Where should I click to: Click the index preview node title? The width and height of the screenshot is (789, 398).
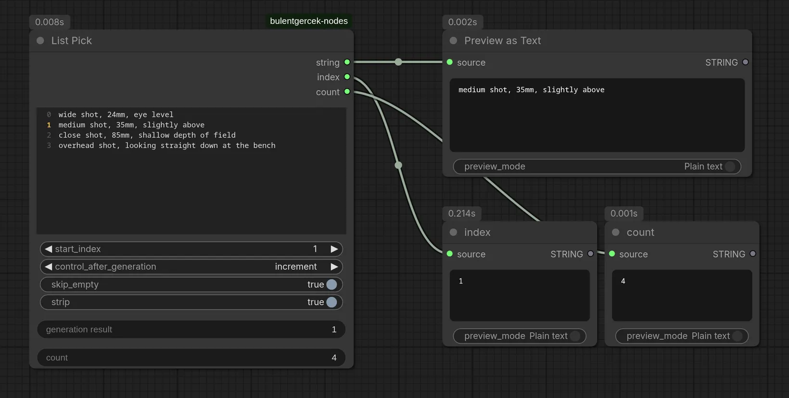tap(477, 232)
